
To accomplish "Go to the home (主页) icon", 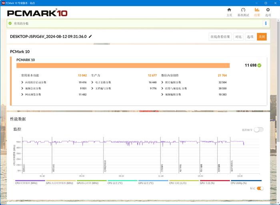I will [x=229, y=10].
